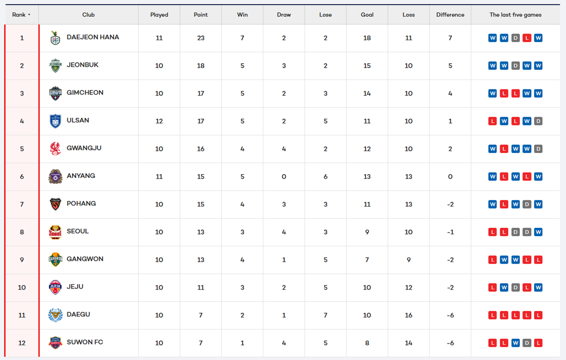Click the Pohang club crest icon
Image resolution: width=566 pixels, height=360 pixels.
click(x=55, y=204)
